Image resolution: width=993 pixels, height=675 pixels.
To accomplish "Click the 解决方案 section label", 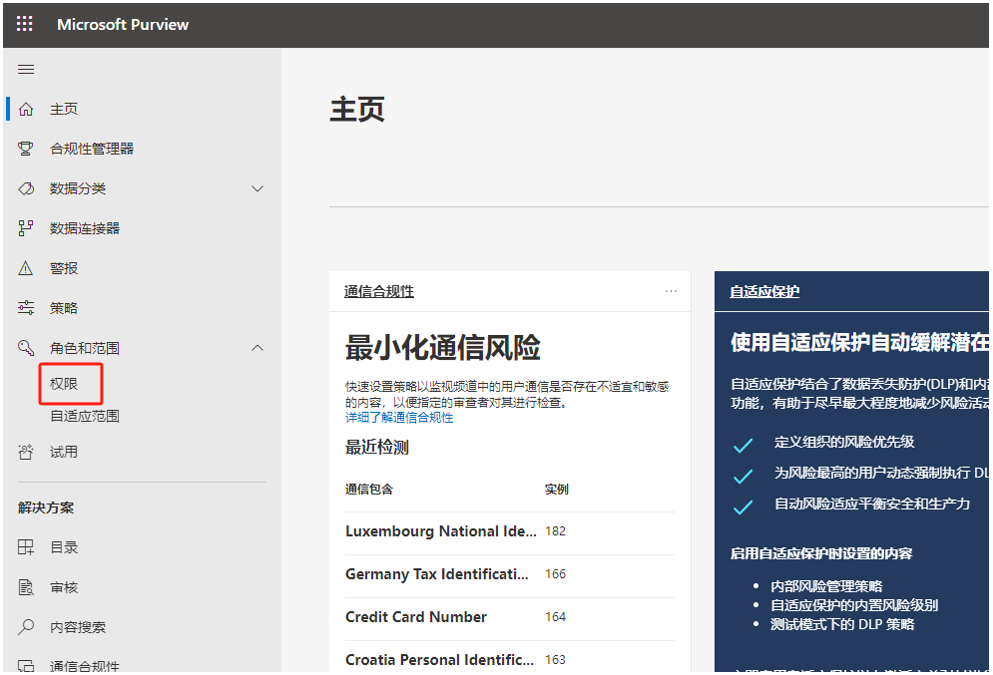I will (46, 507).
